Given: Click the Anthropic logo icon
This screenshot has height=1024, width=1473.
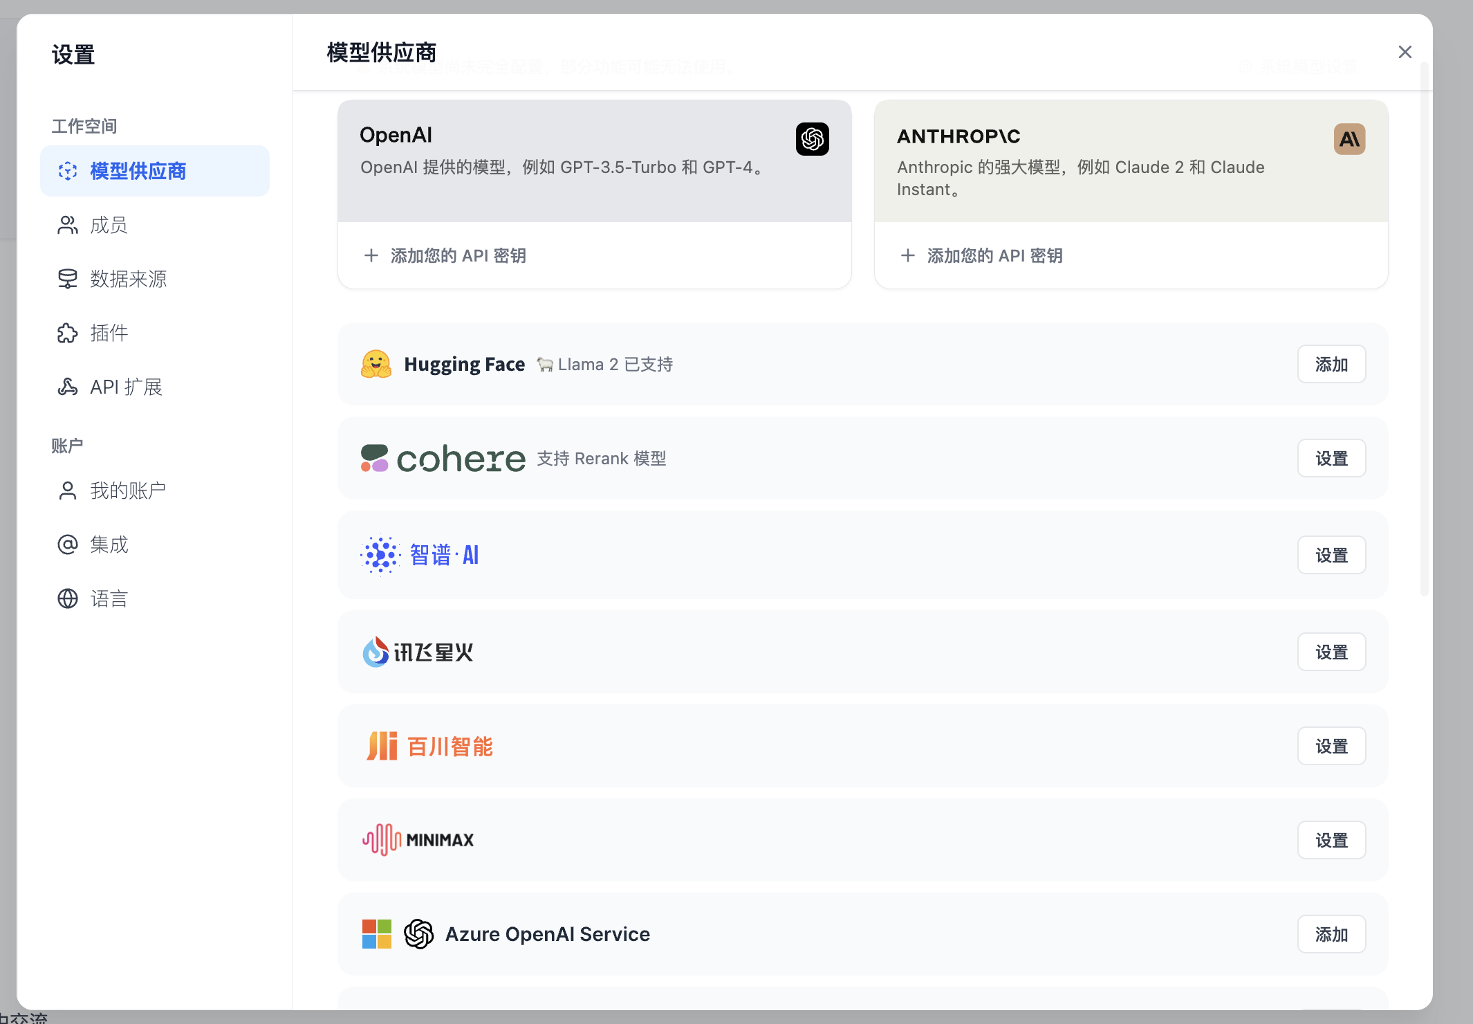Looking at the screenshot, I should (1349, 139).
